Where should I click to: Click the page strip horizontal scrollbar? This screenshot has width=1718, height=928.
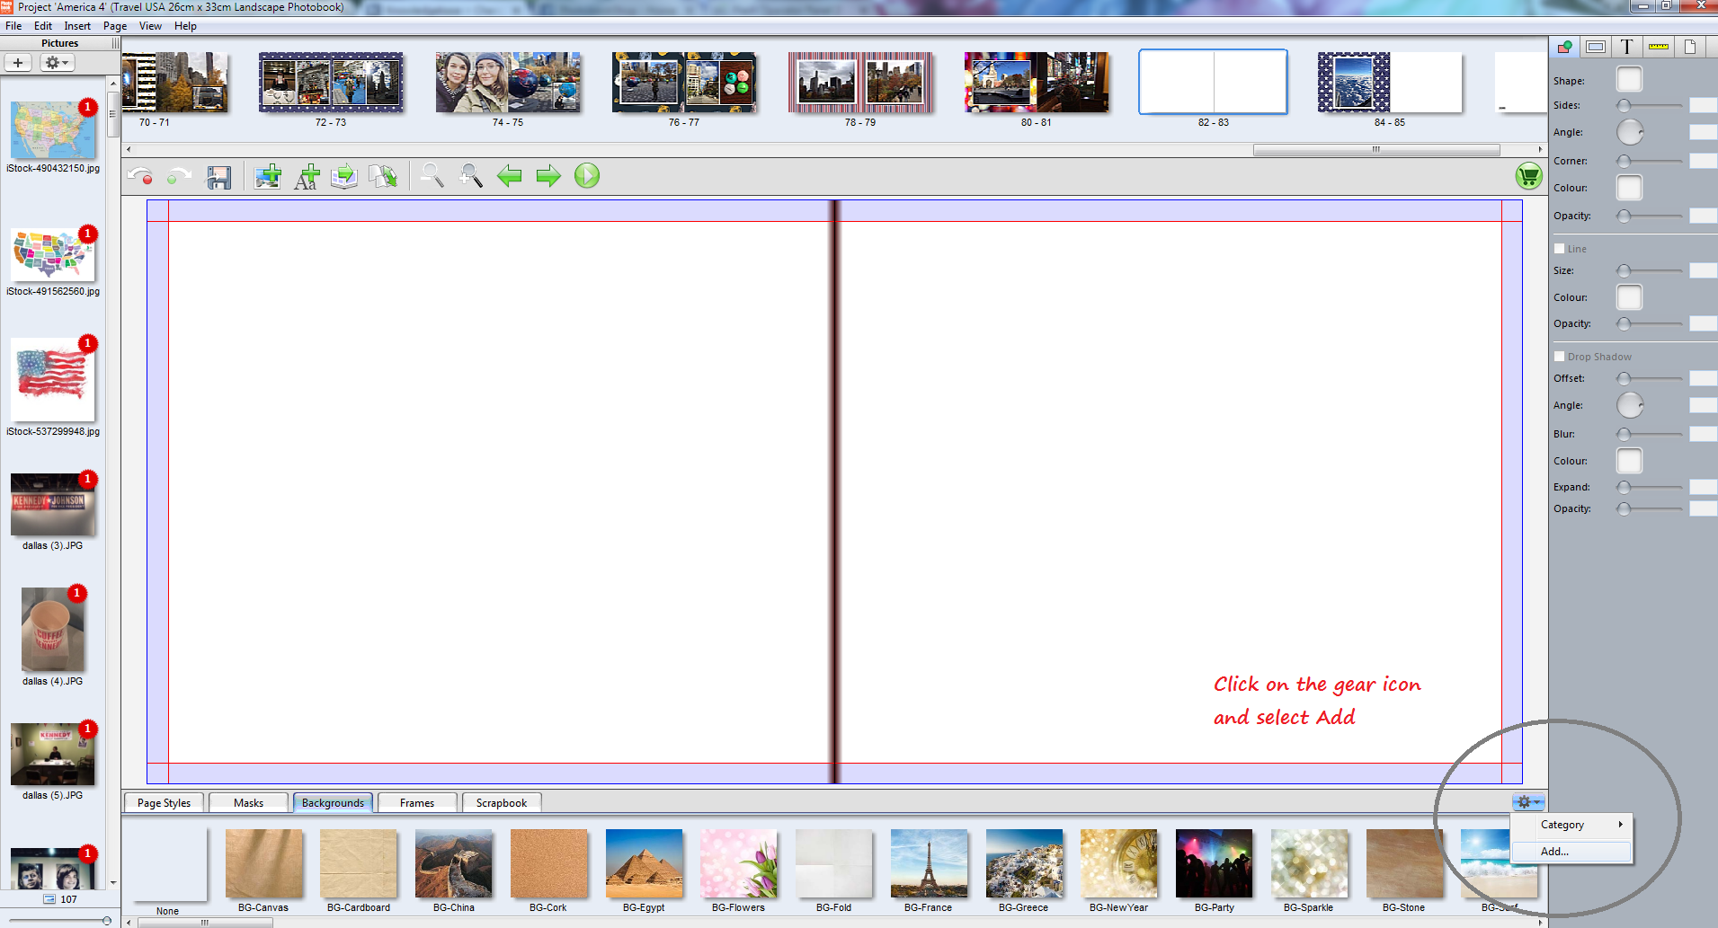1375,150
